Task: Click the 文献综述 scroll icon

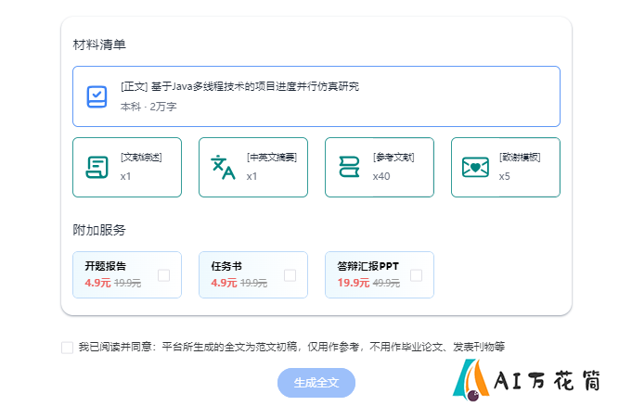Action: click(x=97, y=167)
